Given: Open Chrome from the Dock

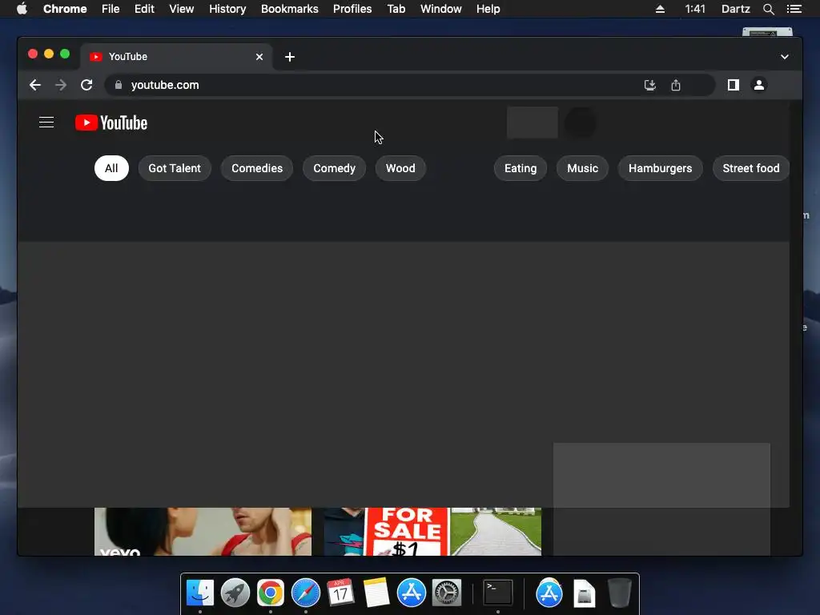Looking at the screenshot, I should pyautogui.click(x=271, y=593).
